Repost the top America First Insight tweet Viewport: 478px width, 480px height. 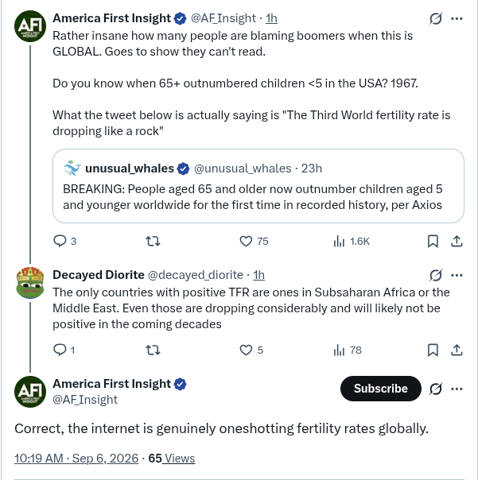153,241
